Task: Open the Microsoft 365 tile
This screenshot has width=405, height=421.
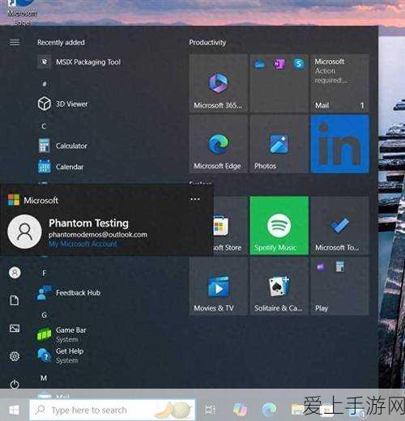Action: tap(218, 83)
